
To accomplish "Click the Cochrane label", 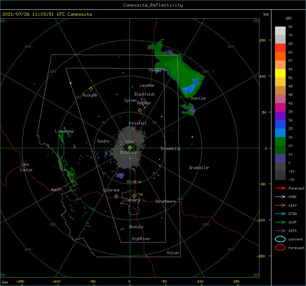I will (x=111, y=190).
